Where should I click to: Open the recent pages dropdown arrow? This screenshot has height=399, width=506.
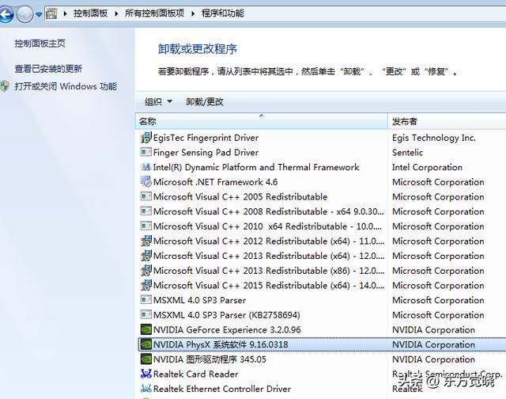pyautogui.click(x=39, y=14)
